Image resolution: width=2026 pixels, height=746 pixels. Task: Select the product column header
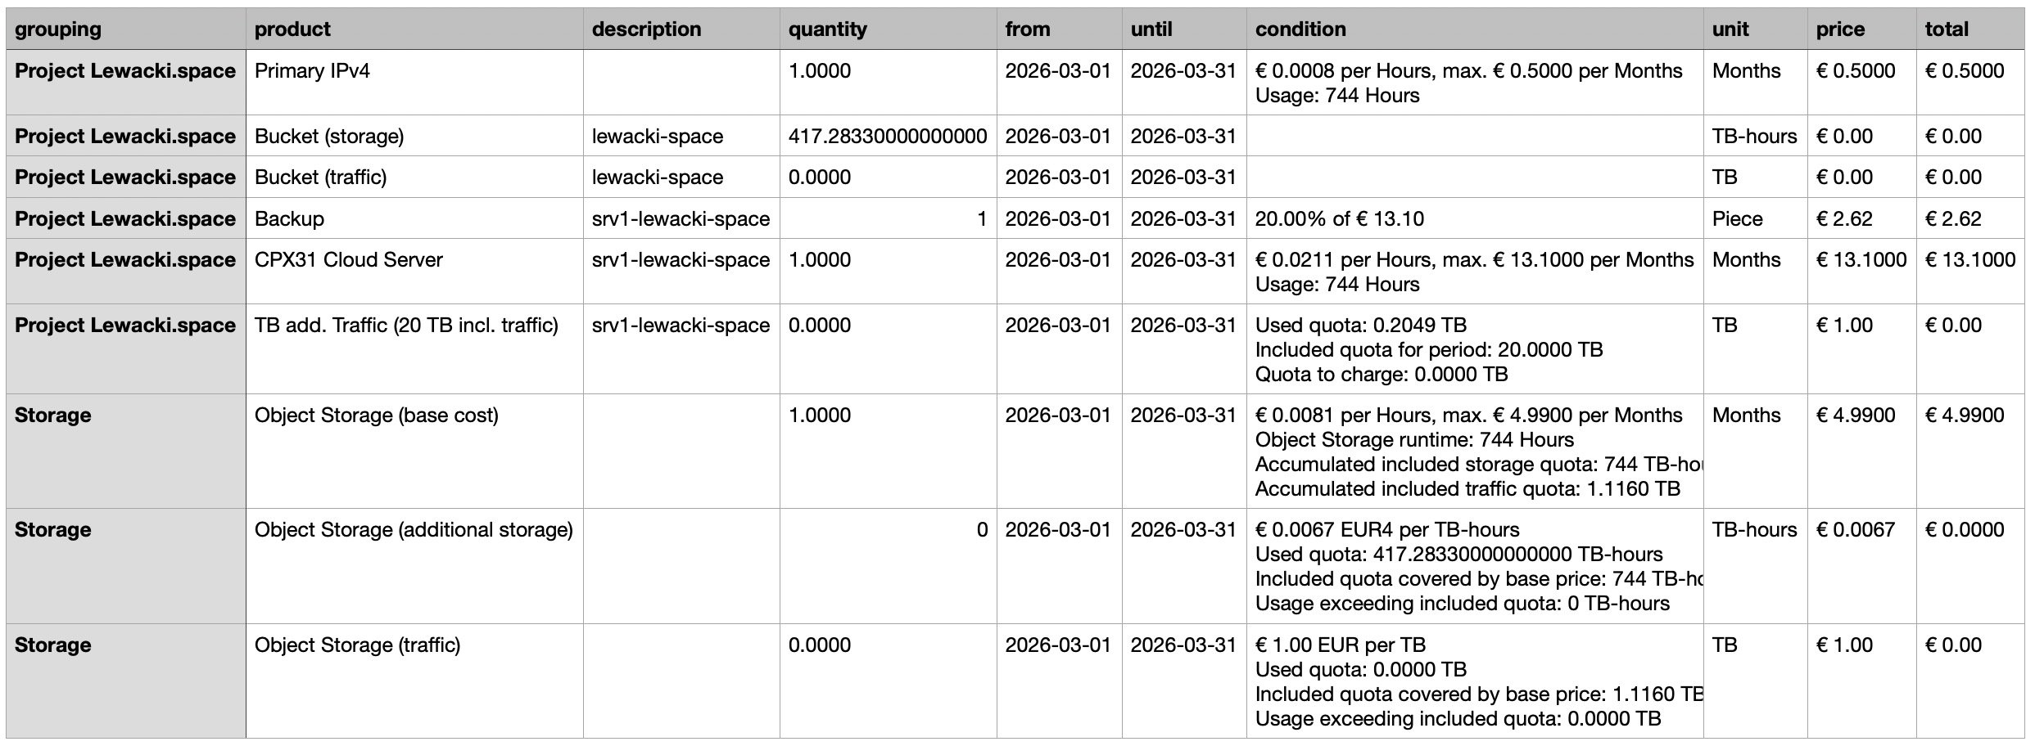[x=414, y=29]
